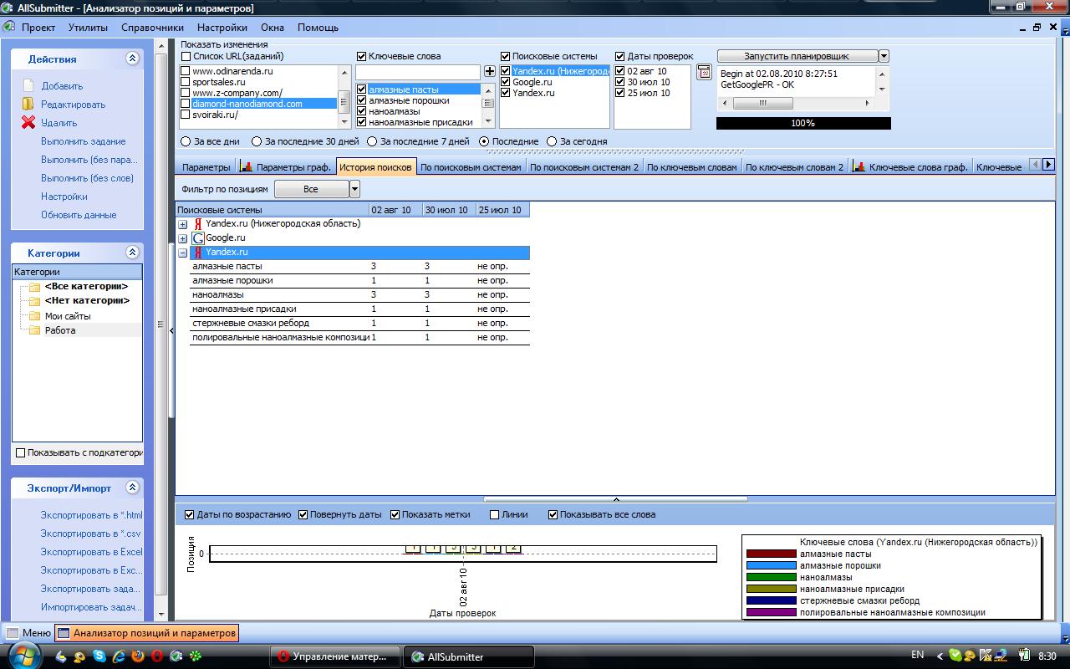Click the folder icon for <Все категории>
The image size is (1070, 669).
[x=34, y=286]
